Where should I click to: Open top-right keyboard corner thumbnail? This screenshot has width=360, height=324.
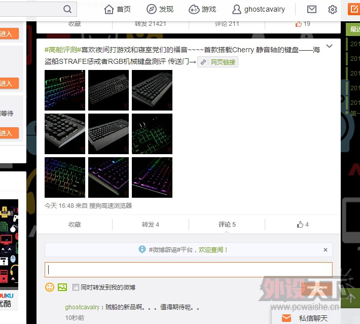pos(152,90)
